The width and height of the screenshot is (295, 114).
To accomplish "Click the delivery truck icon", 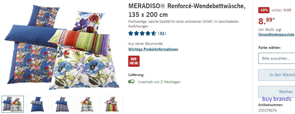I will click(x=131, y=82).
